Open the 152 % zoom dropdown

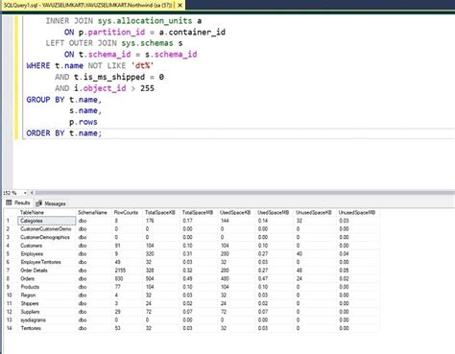click(x=25, y=193)
